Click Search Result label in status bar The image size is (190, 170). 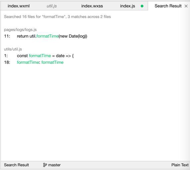(x=17, y=165)
